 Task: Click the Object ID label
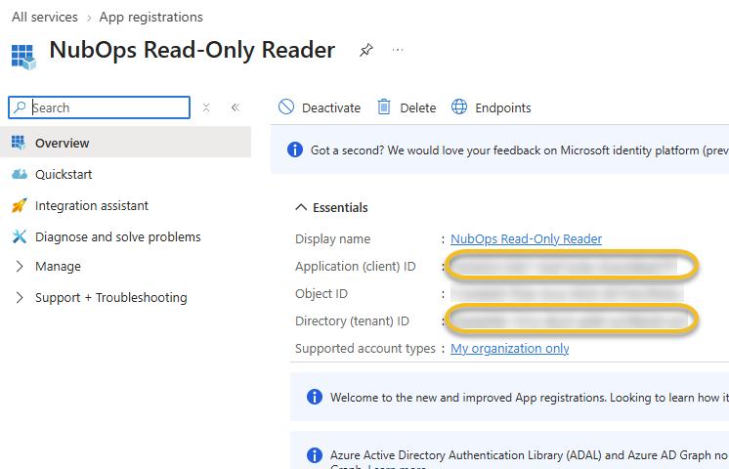(x=322, y=294)
